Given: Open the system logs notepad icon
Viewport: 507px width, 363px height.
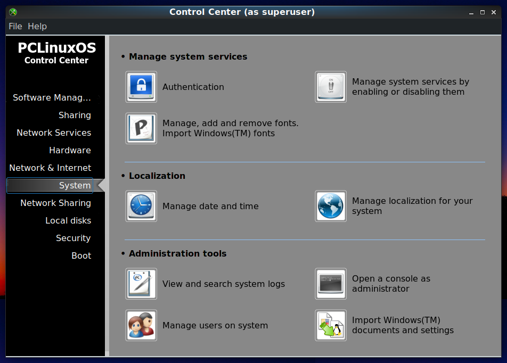Looking at the screenshot, I should [141, 284].
